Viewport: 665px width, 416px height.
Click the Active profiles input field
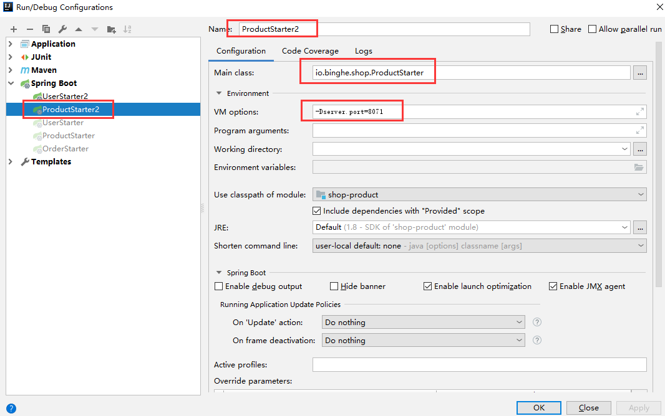[479, 365]
